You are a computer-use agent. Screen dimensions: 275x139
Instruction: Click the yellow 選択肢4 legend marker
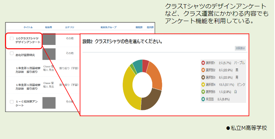203,85
